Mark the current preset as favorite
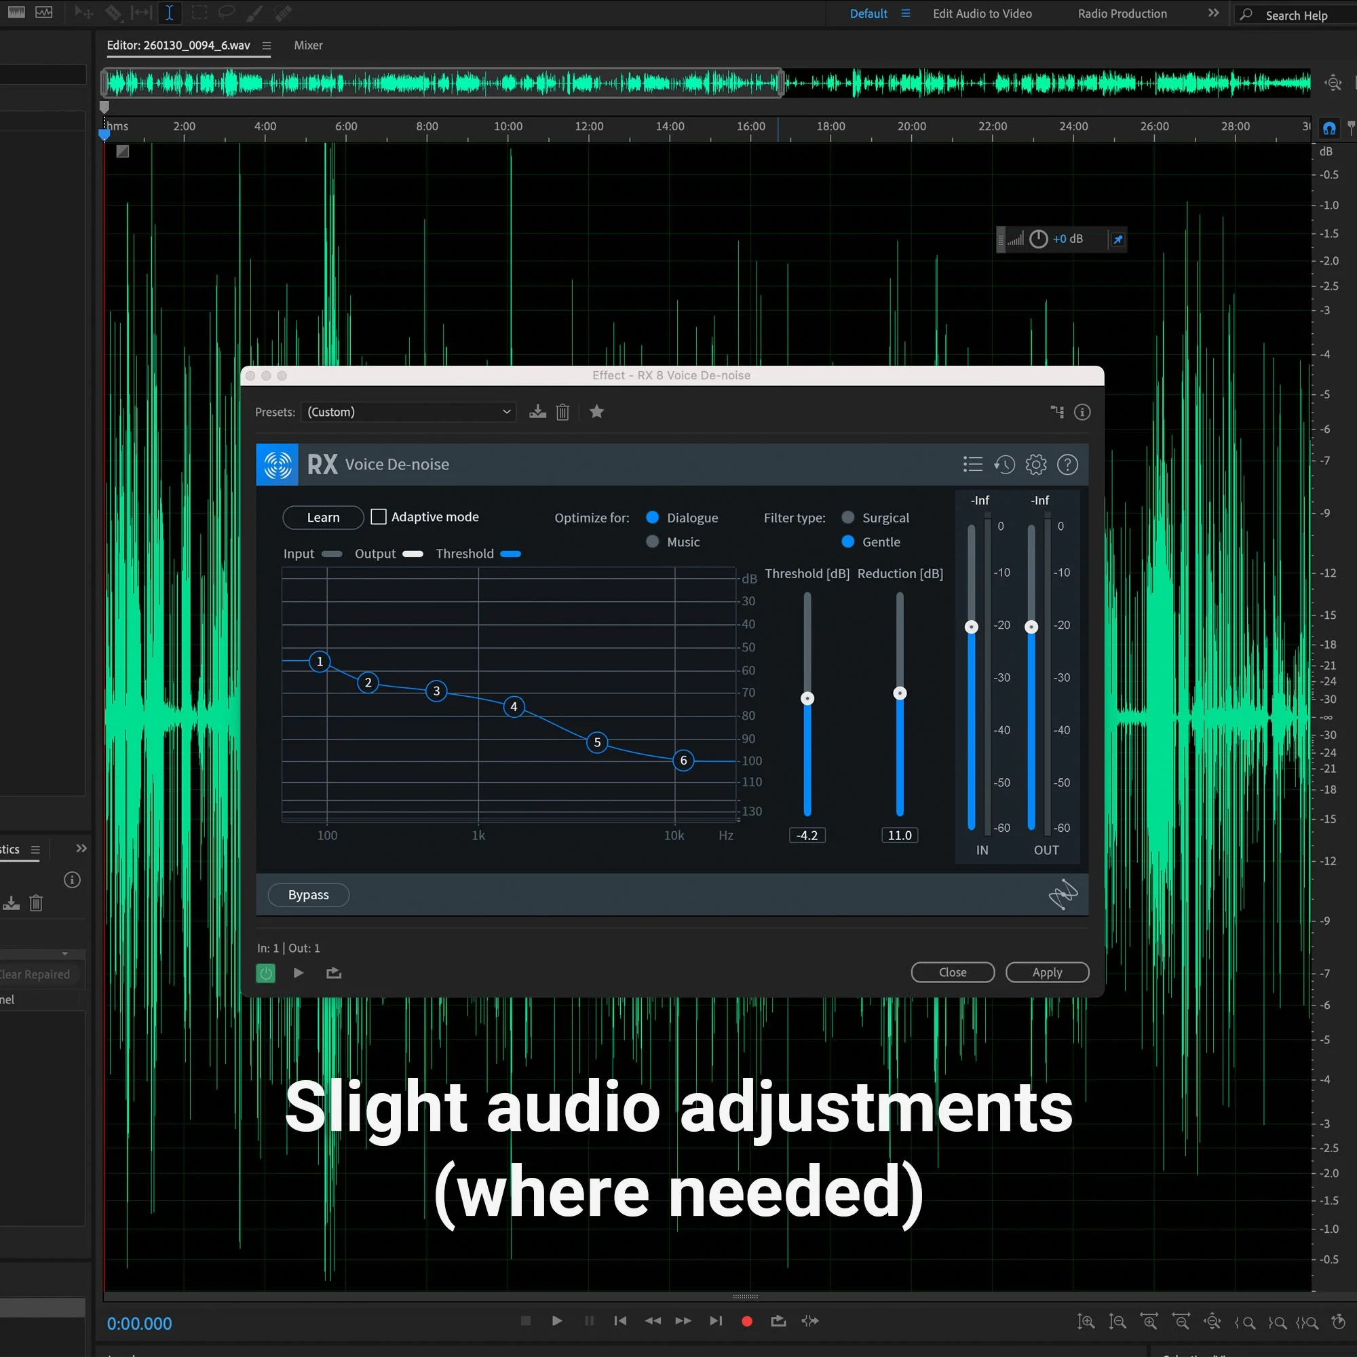The image size is (1357, 1357). tap(596, 412)
